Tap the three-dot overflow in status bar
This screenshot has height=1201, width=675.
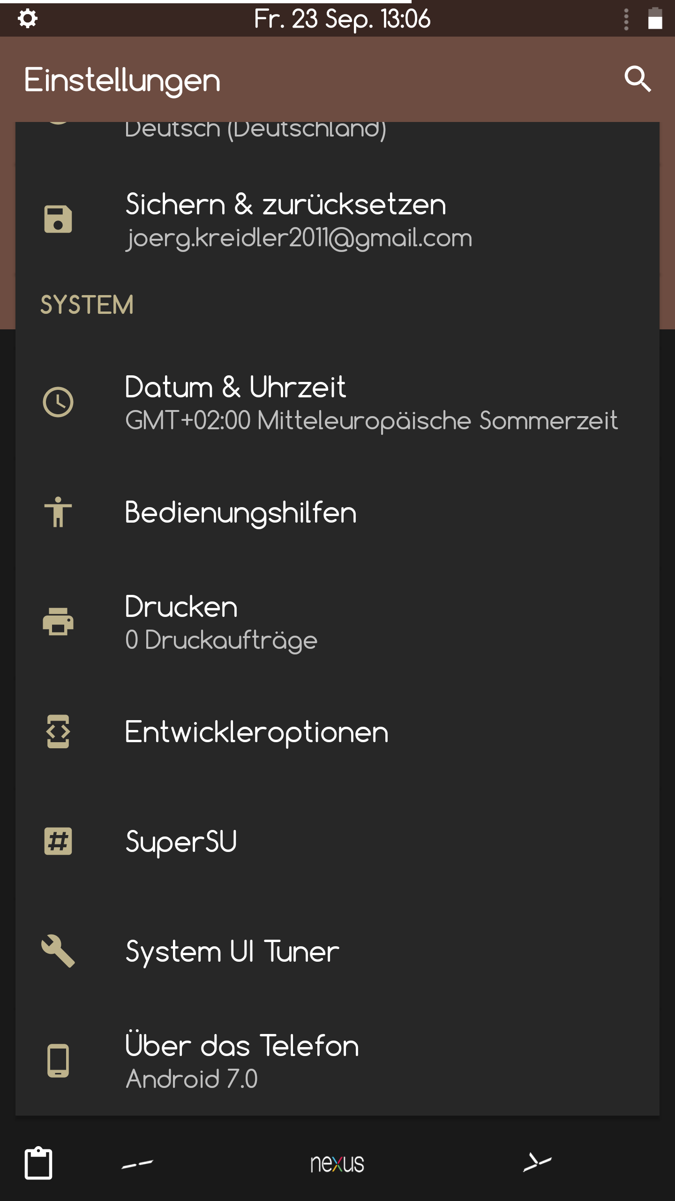coord(626,20)
